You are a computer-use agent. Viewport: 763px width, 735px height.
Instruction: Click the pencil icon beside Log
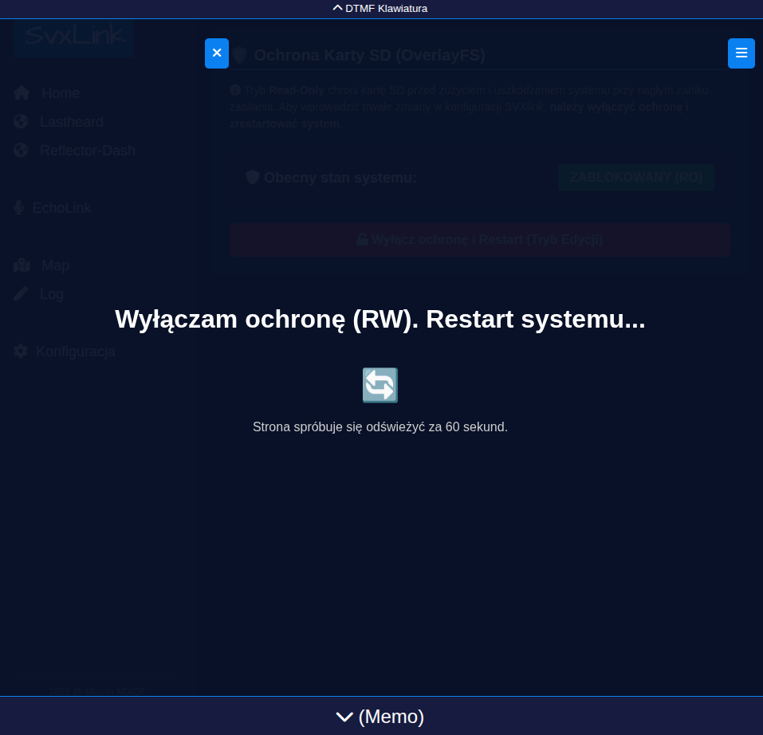pos(22,294)
